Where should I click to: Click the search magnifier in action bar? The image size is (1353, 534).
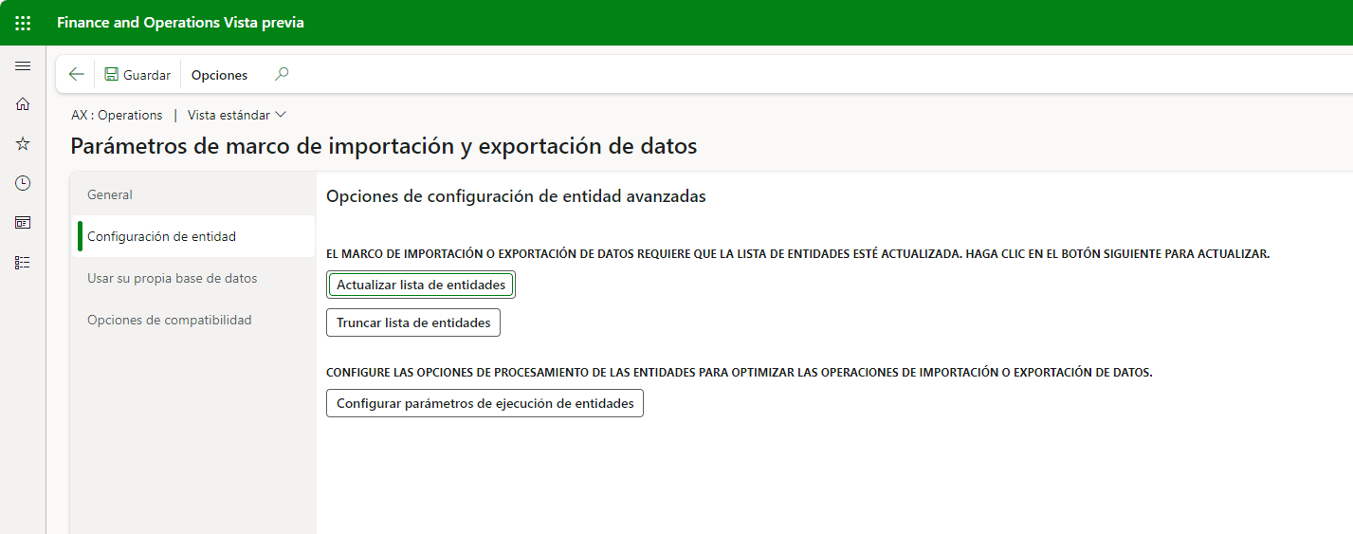[x=282, y=74]
